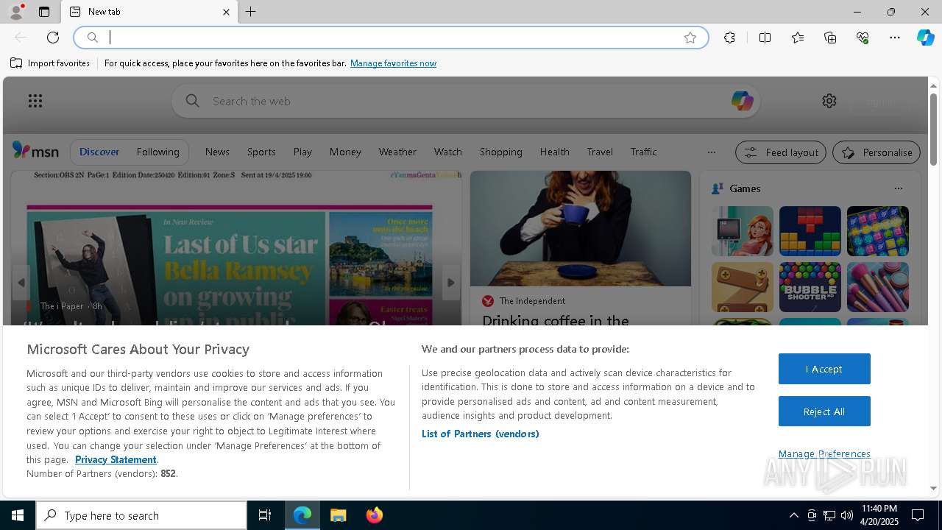Open the jewel match game tile
The height and width of the screenshot is (530, 942).
tap(877, 231)
